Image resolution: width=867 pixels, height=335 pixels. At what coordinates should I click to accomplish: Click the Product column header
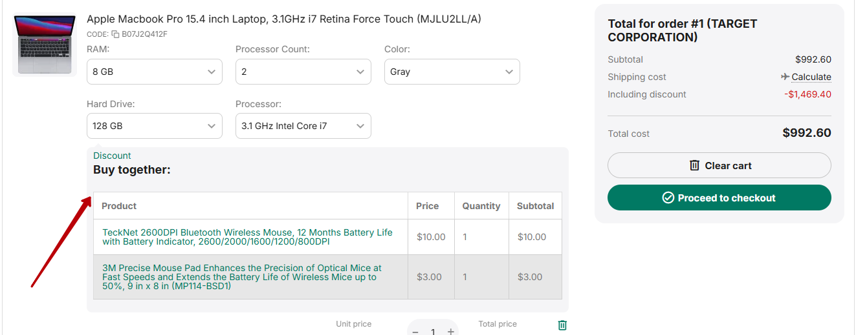[119, 206]
